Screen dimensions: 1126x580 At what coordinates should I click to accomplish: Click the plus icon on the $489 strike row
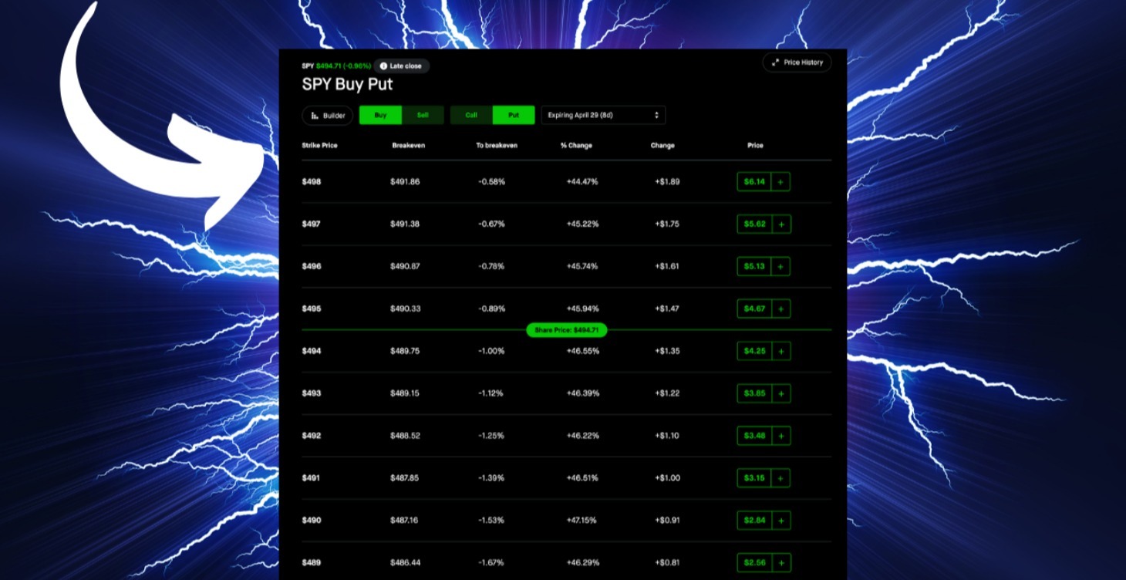click(x=780, y=562)
